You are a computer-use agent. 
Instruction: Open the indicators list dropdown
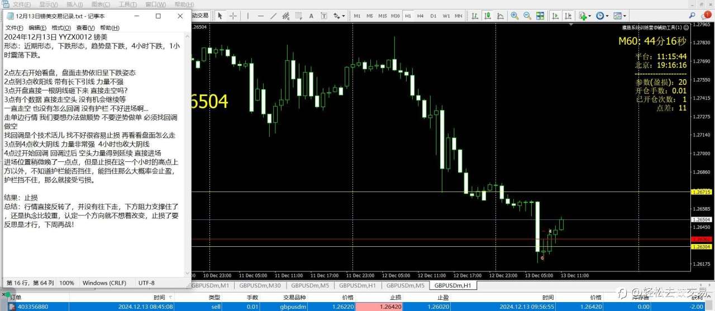click(x=585, y=16)
